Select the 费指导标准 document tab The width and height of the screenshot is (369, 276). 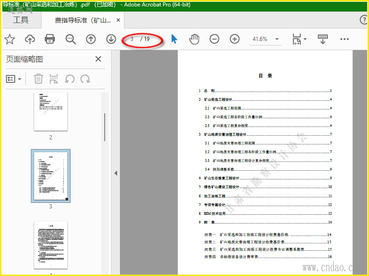[83, 20]
